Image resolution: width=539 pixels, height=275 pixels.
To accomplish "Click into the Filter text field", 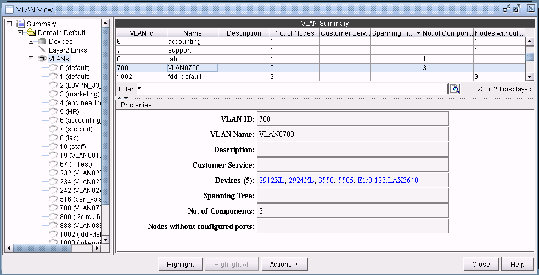I will tap(291, 89).
